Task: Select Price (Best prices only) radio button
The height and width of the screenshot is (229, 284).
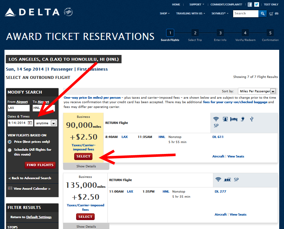Action: pos(10,141)
